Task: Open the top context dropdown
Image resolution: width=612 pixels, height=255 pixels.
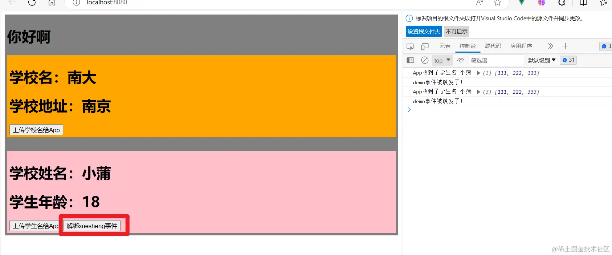Action: point(442,60)
